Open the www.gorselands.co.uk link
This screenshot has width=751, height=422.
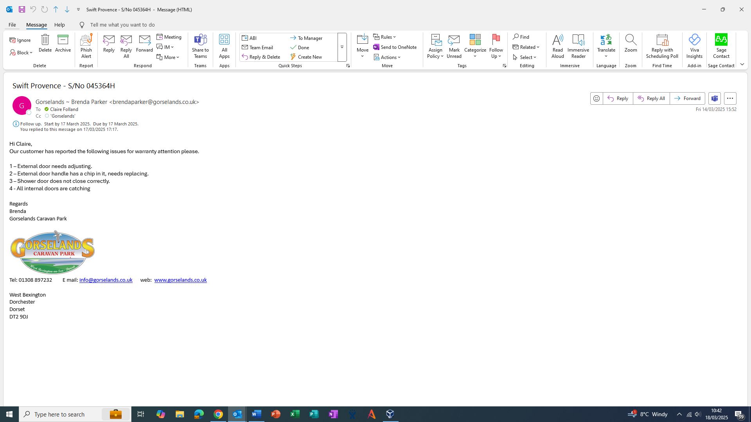point(180,280)
